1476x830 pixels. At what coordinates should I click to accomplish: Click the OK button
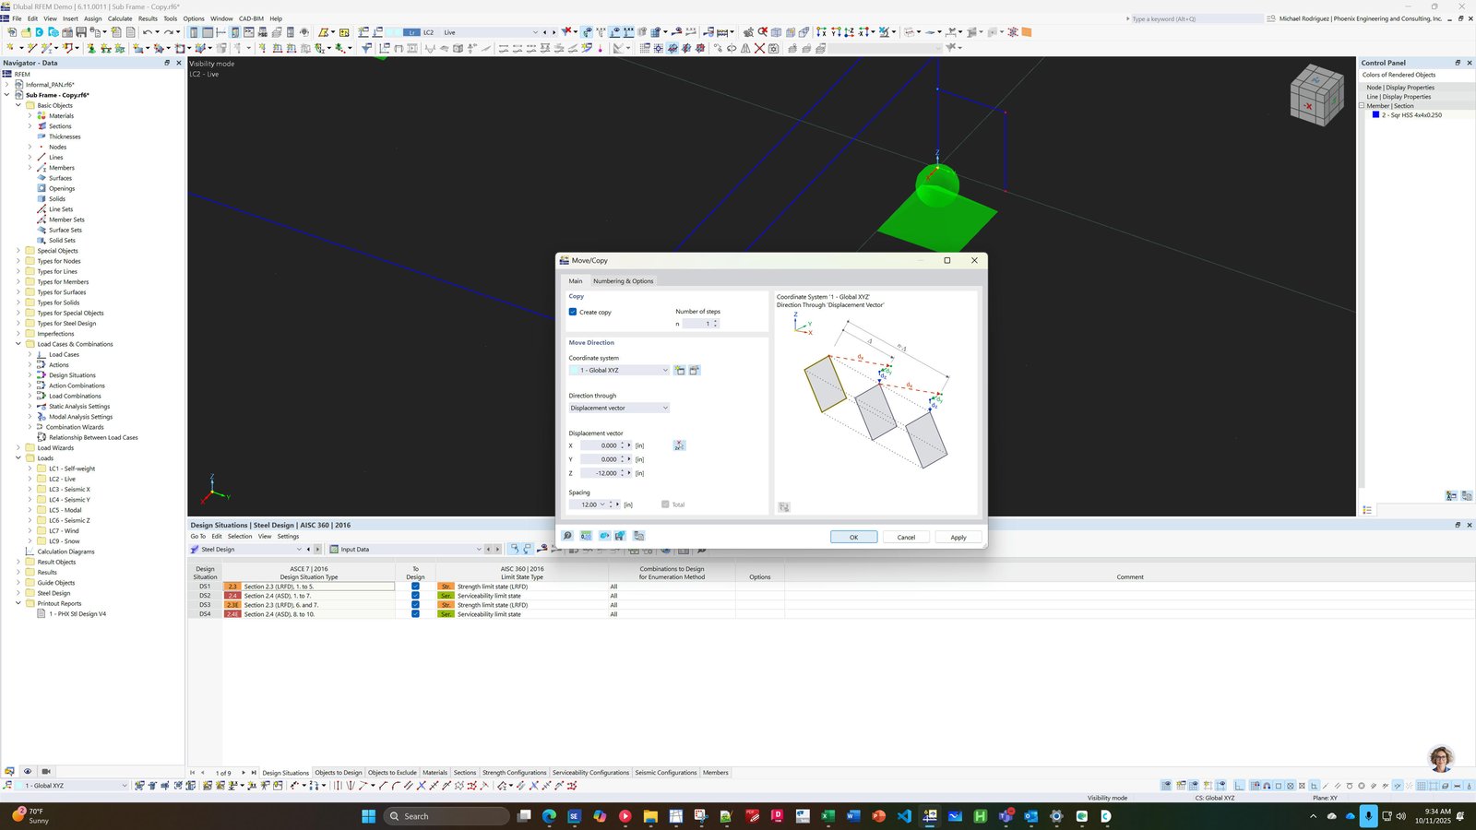853,537
